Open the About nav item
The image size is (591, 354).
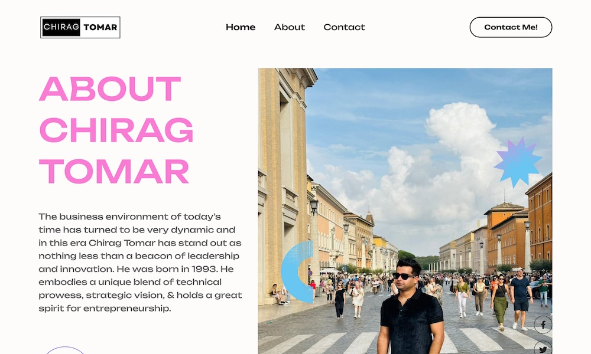tap(290, 27)
